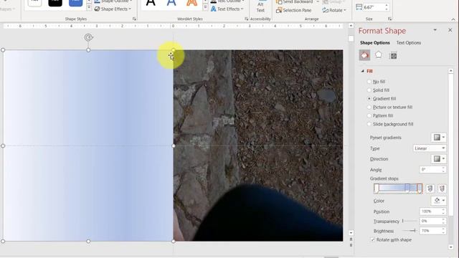This screenshot has width=459, height=258.
Task: Click the Brightness slider
Action: [x=410, y=231]
